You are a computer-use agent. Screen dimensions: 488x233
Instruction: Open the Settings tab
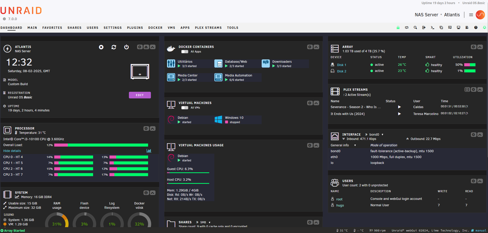tap(113, 28)
